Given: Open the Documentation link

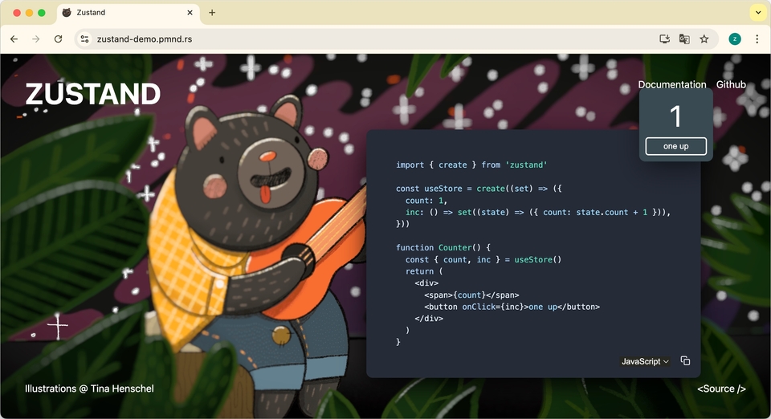Looking at the screenshot, I should click(671, 84).
